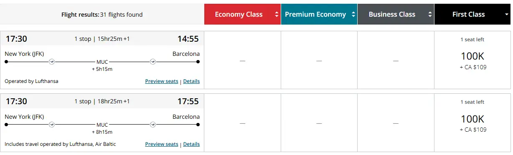Click first airline icon in the 17:55 arrival flight
This screenshot has width=513, height=155.
tap(52, 125)
